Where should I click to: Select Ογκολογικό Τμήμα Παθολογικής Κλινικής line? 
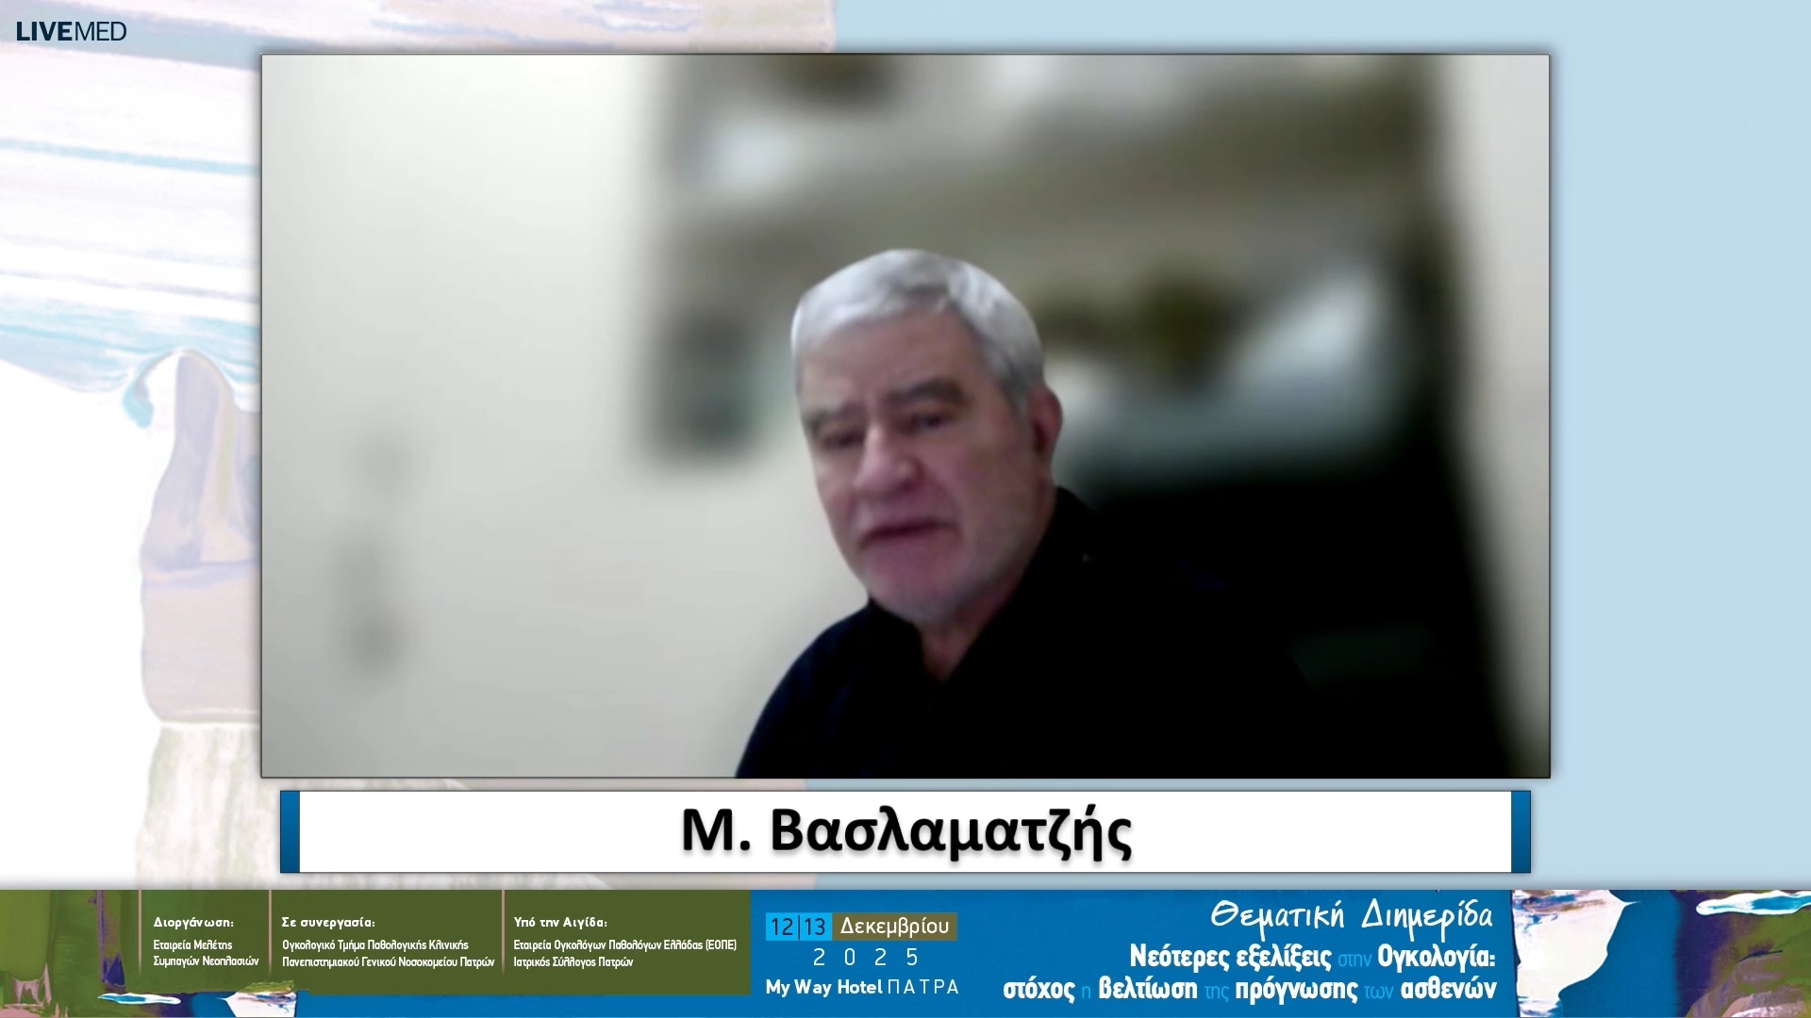point(375,944)
